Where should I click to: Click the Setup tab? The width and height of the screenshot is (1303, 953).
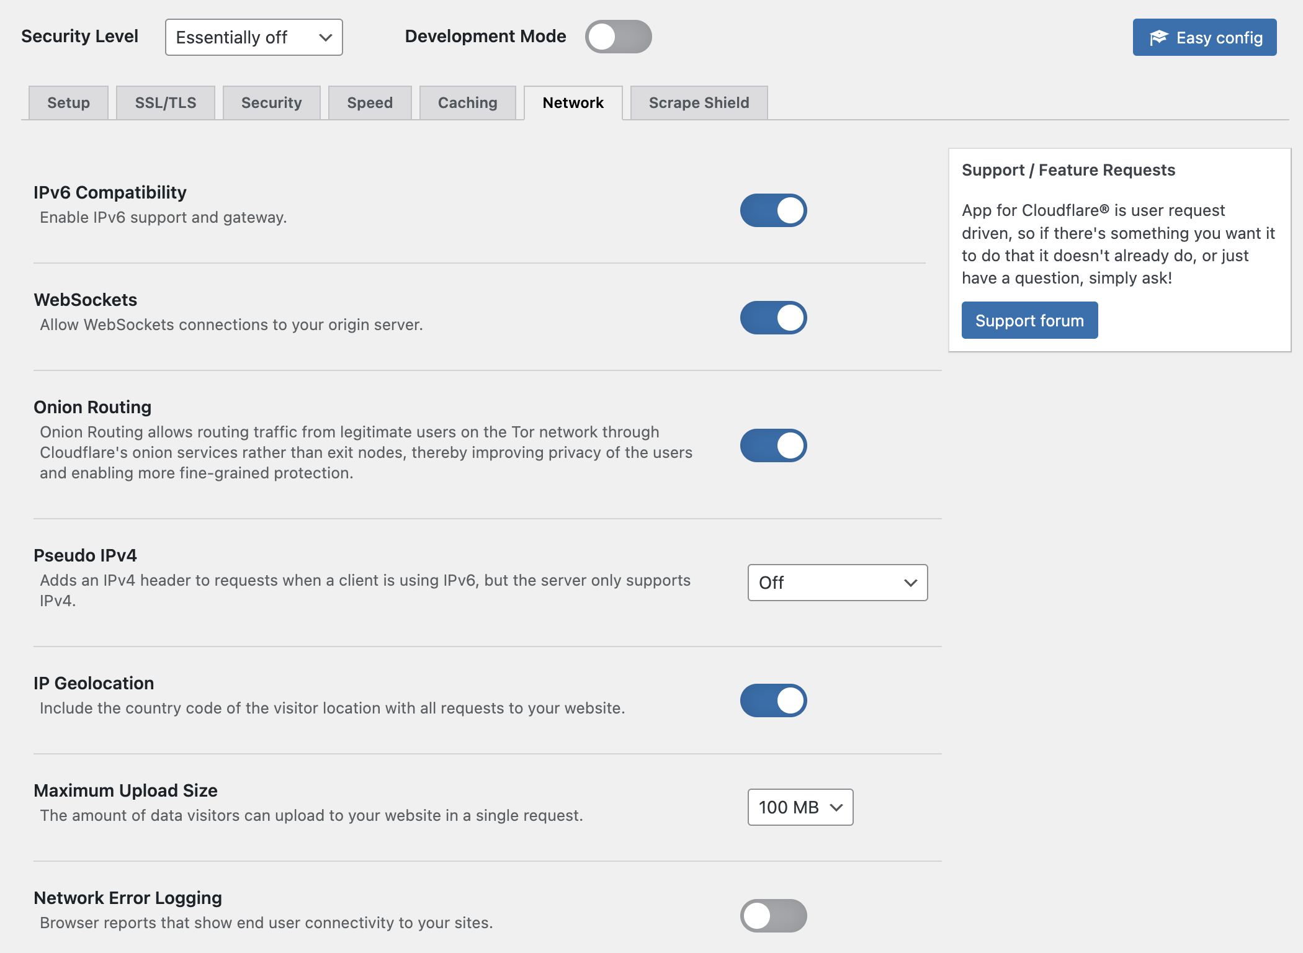[68, 102]
